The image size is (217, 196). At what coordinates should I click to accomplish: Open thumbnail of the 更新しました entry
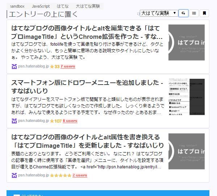click(187, 151)
